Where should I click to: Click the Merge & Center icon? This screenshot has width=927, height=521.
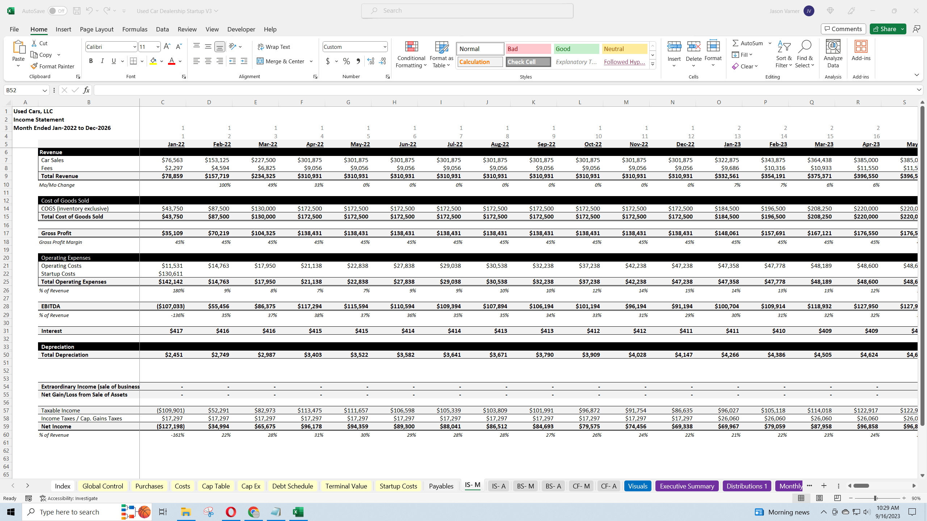coord(260,61)
